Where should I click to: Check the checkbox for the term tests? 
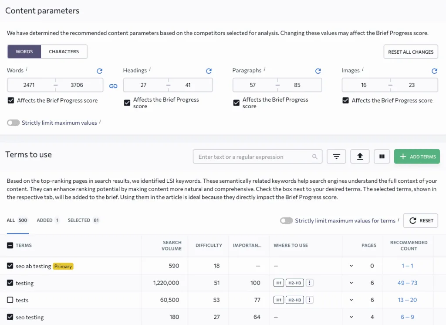10,300
